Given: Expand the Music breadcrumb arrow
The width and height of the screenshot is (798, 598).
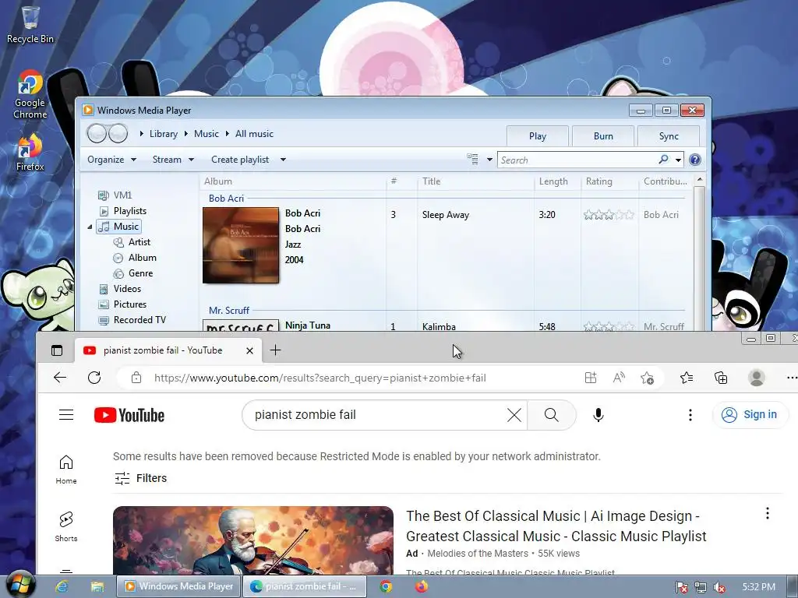Looking at the screenshot, I should [185, 134].
